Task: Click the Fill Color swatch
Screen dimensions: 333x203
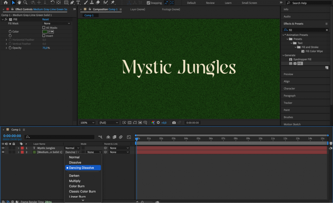Action: click(45, 32)
